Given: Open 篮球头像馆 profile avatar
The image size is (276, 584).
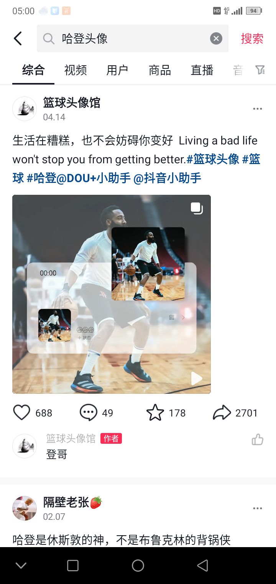Looking at the screenshot, I should click(25, 109).
